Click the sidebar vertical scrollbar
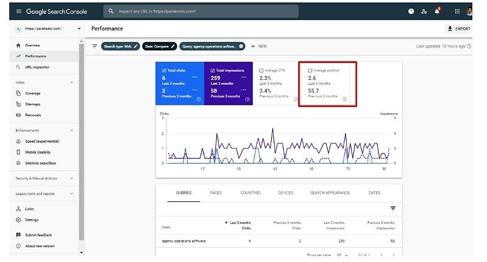The width and height of the screenshot is (487, 262). point(81,142)
